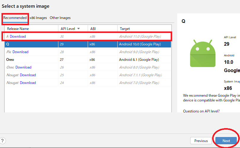Switch to the x86 Images tab
This screenshot has height=148, width=240.
tap(38, 18)
